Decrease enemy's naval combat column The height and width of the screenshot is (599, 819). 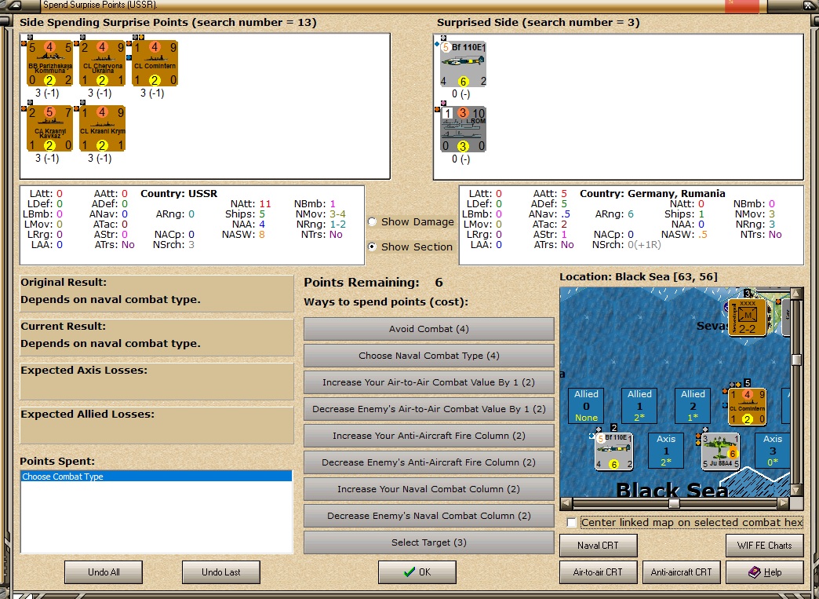point(429,515)
